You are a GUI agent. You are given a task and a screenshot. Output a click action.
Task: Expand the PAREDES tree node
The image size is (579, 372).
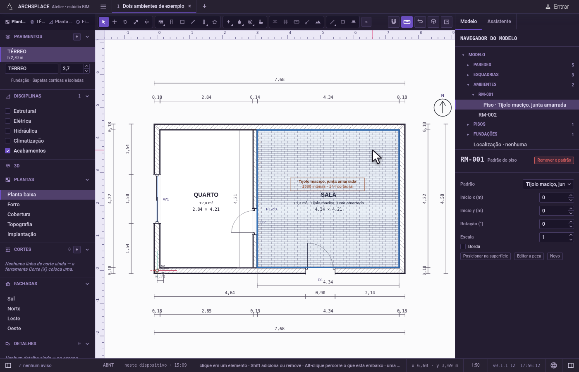(x=468, y=65)
